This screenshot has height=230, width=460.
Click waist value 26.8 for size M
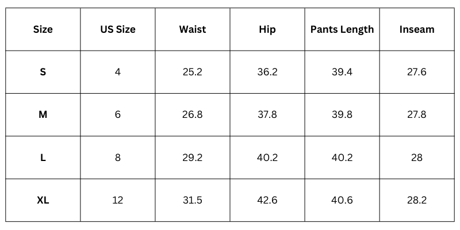[x=192, y=114]
